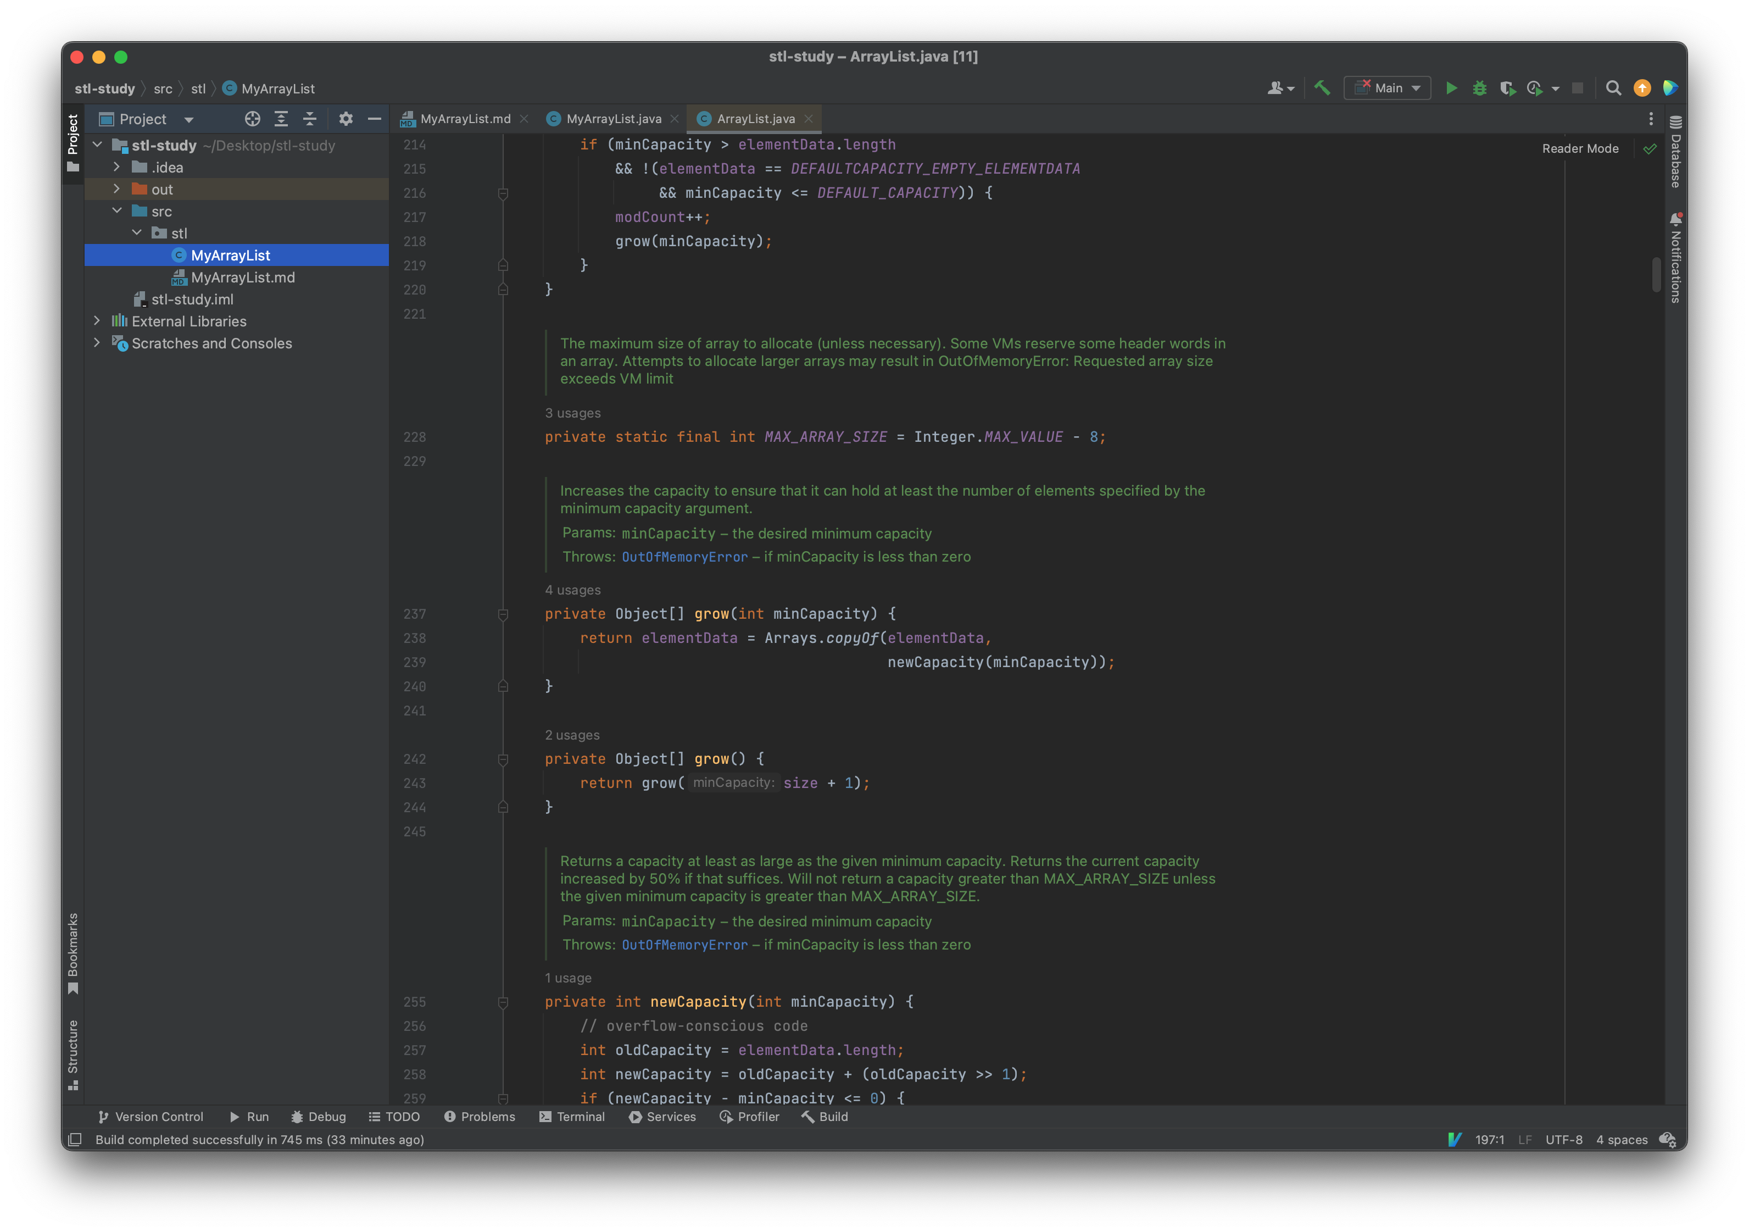Click the inspections green checkmark

pos(1649,149)
